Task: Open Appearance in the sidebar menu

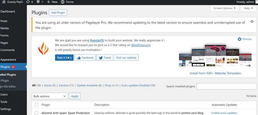Action: [8, 60]
